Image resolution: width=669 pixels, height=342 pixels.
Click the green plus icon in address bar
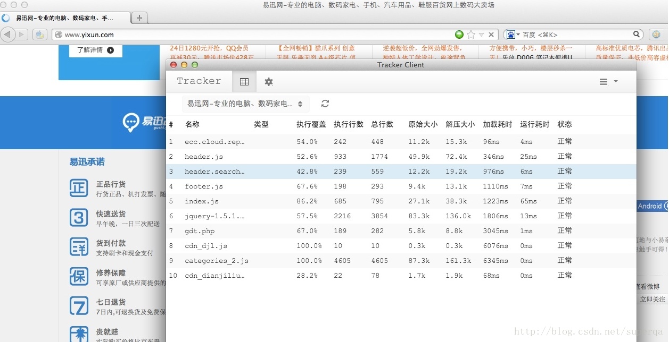coord(459,35)
